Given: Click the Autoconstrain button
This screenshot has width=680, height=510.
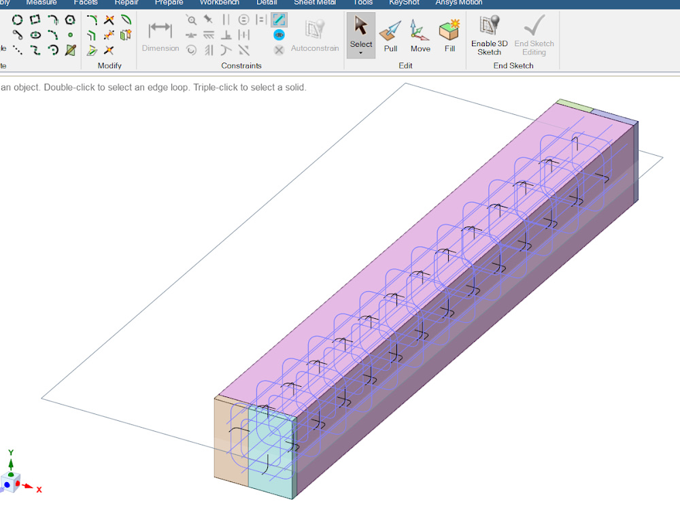Looking at the screenshot, I should (x=315, y=37).
